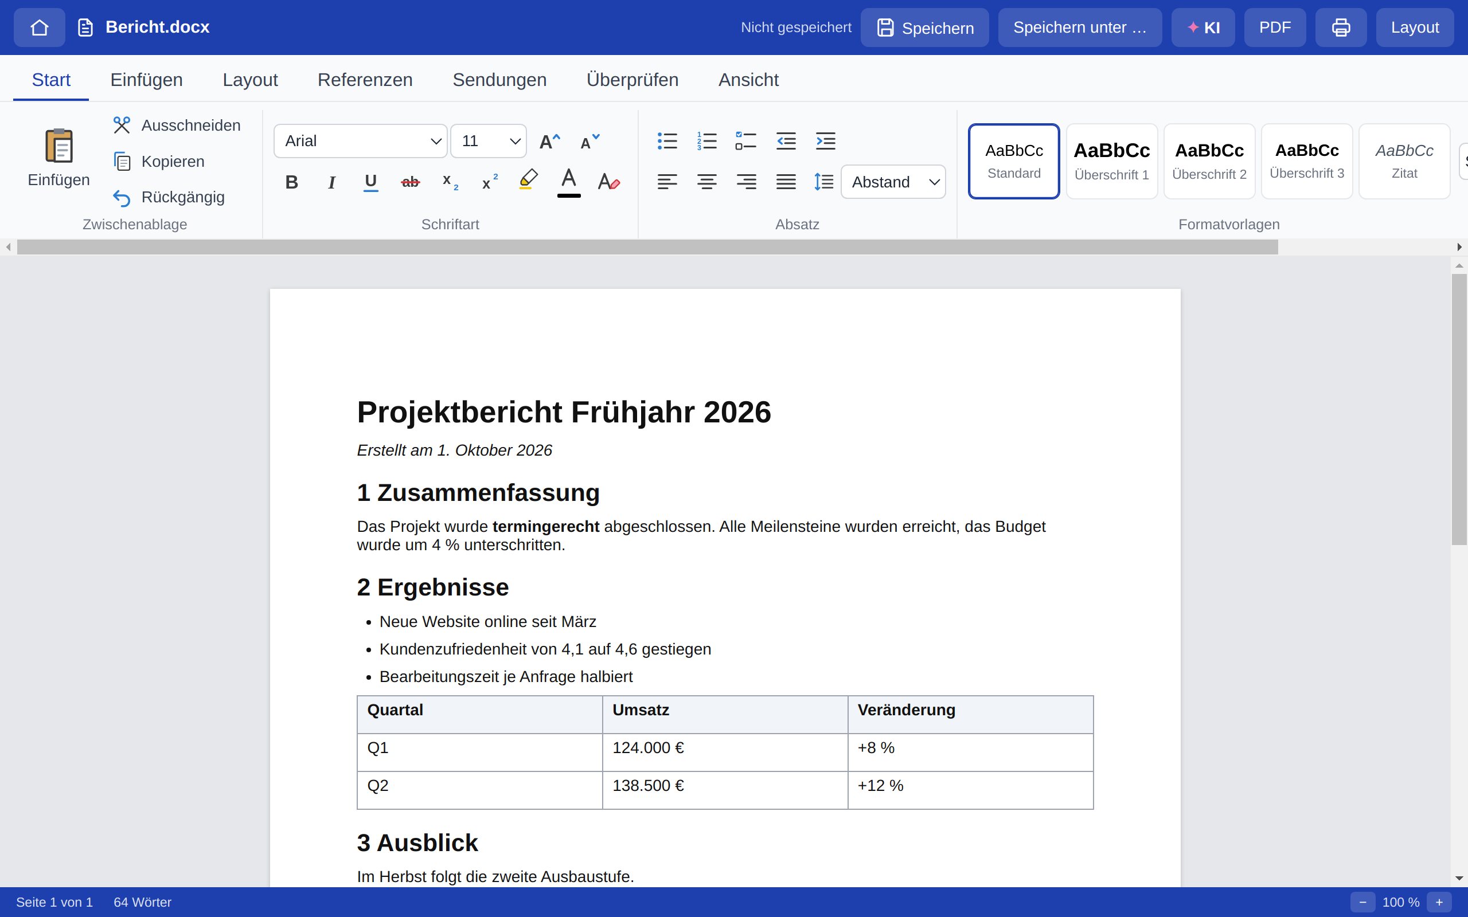This screenshot has width=1468, height=917.
Task: Open the KI assistant button
Action: click(1203, 28)
